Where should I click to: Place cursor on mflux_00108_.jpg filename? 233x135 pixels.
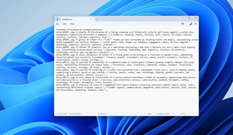[65, 40]
